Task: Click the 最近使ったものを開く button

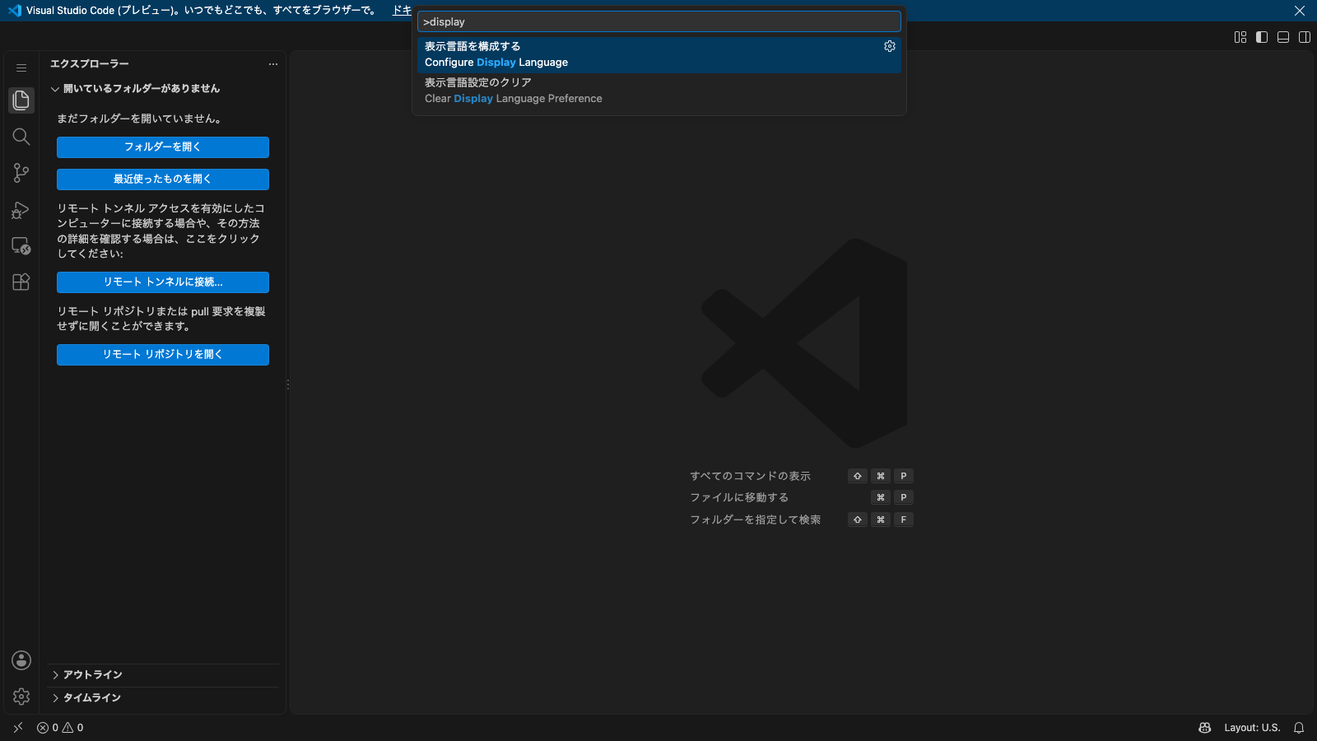Action: coord(163,179)
